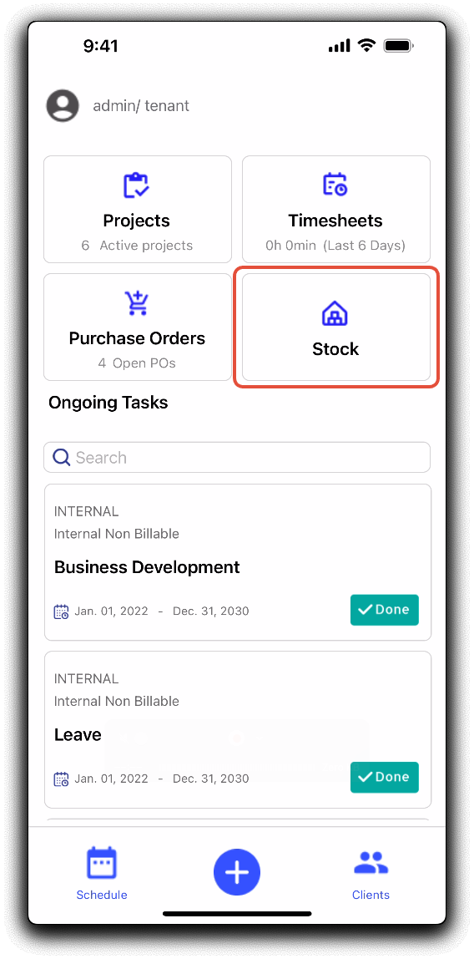Tap Done on the Leave task

tap(384, 777)
